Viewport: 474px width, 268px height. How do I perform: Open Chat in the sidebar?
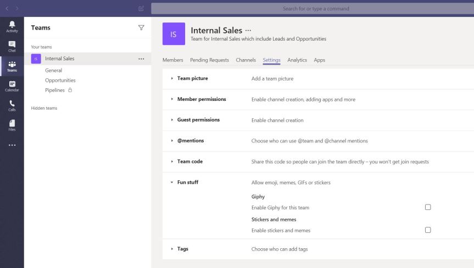pyautogui.click(x=12, y=47)
